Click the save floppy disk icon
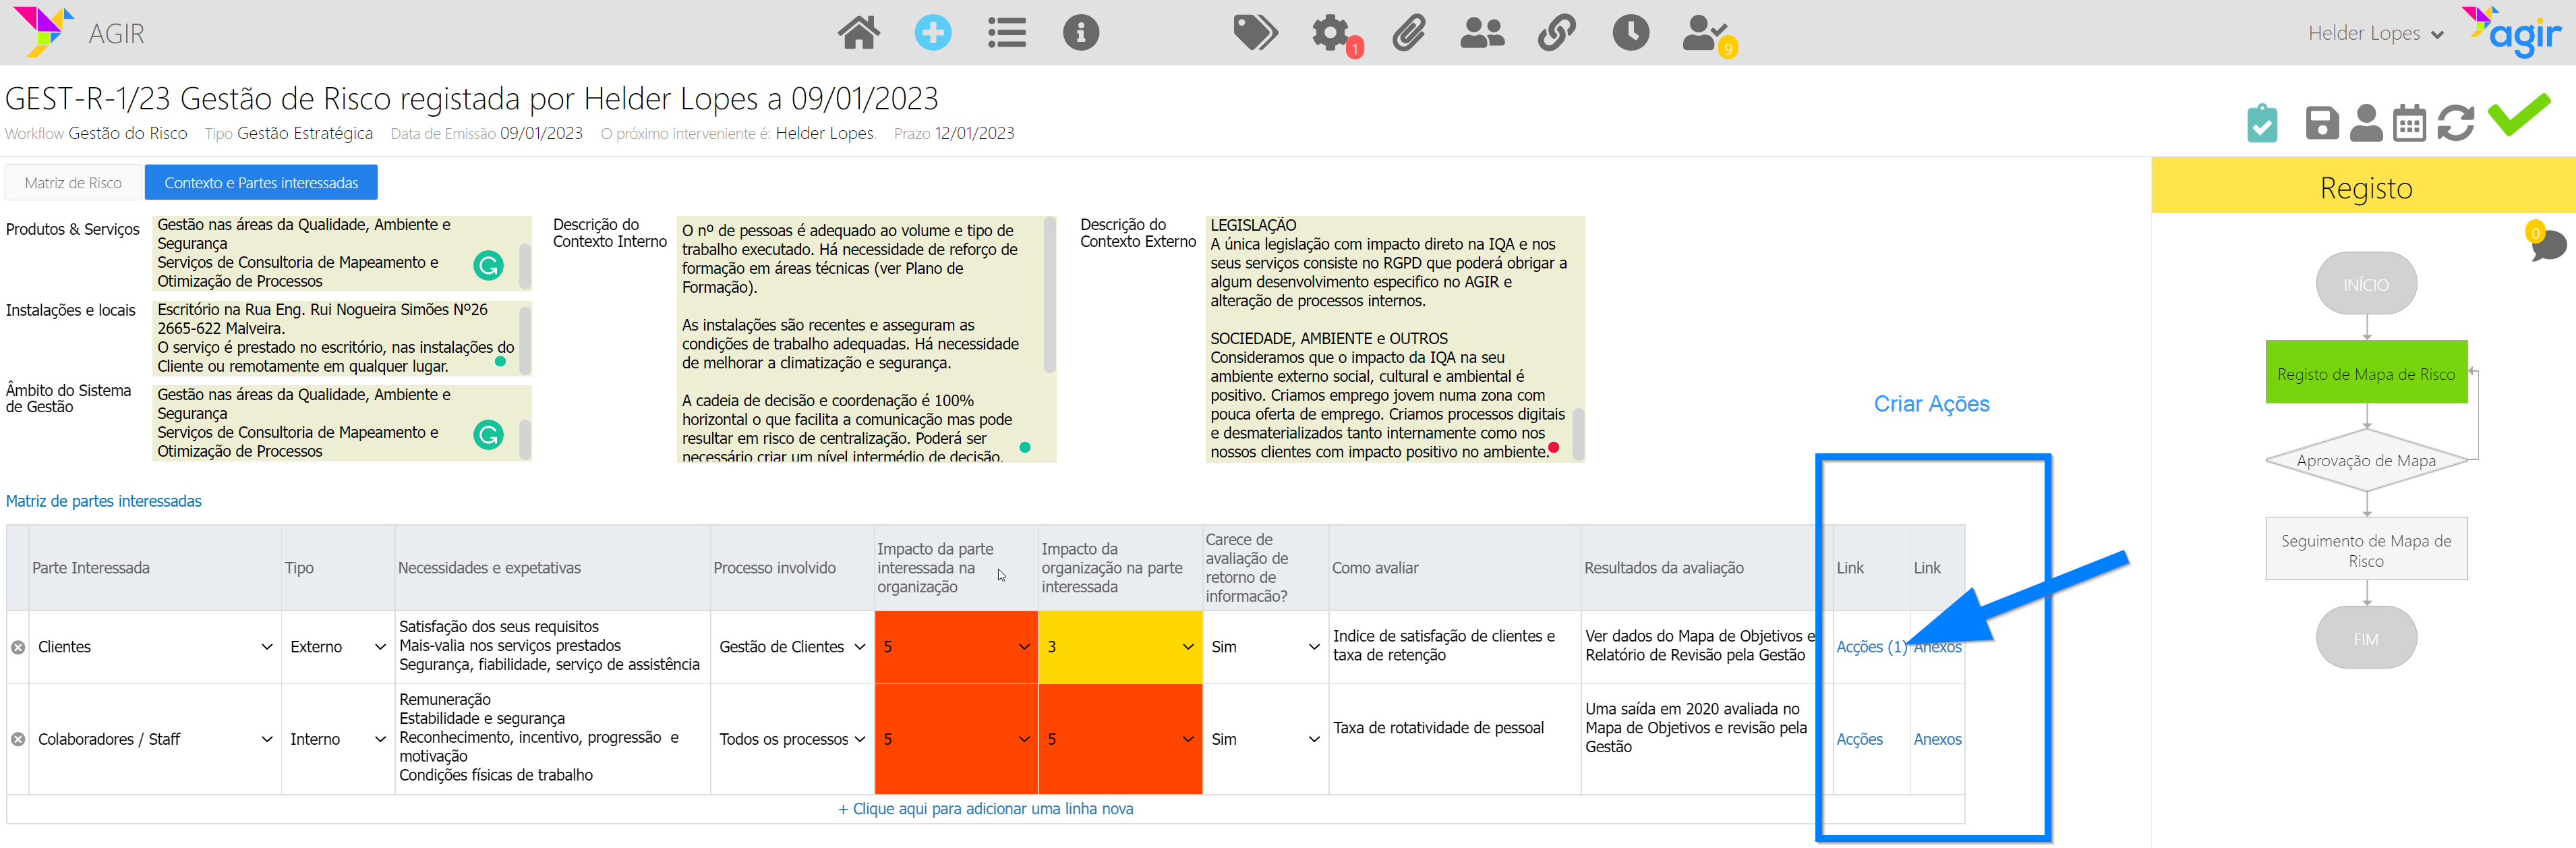 coord(2322,123)
